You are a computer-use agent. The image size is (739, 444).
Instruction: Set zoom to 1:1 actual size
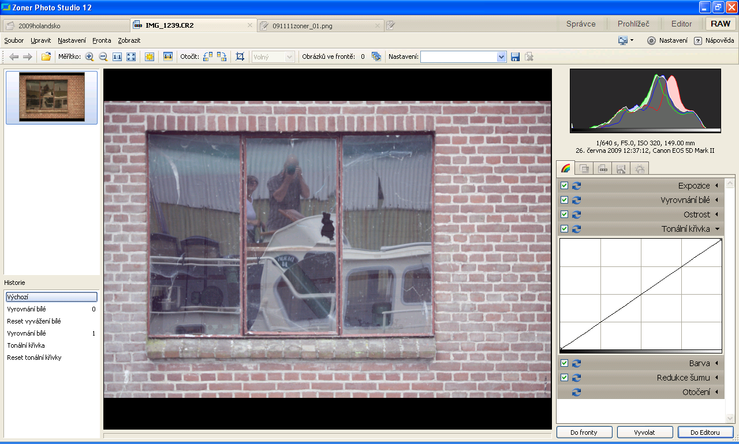tap(117, 57)
